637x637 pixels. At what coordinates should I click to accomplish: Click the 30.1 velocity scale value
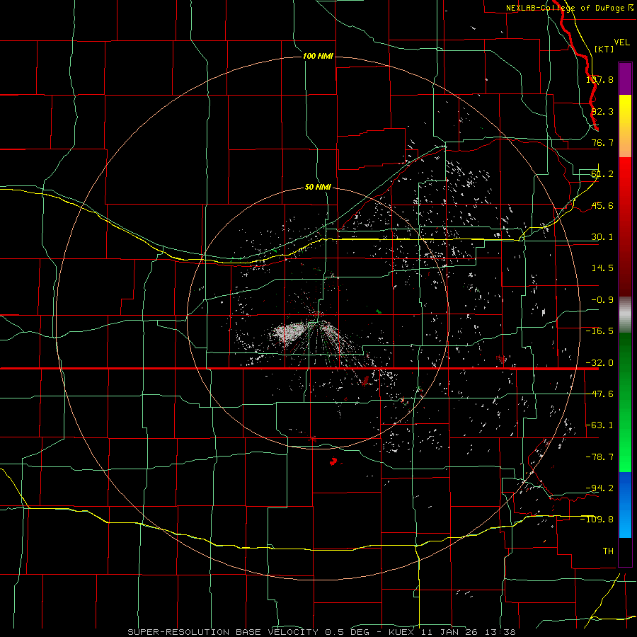(602, 237)
